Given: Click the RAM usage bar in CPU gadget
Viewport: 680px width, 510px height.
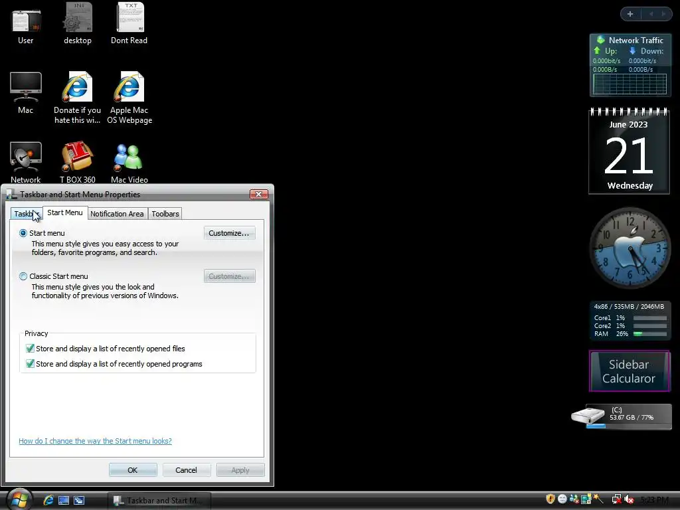Looking at the screenshot, I should 649,334.
